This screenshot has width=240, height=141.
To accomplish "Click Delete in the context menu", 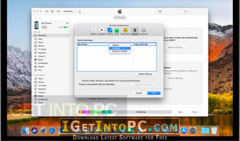I will [x=120, y=45].
